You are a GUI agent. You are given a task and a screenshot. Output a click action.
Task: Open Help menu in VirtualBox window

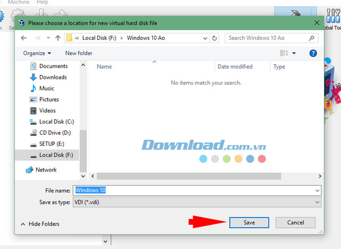(42, 2)
